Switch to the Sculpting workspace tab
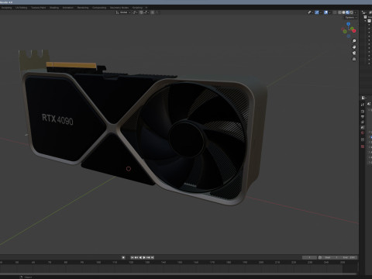This screenshot has width=372, height=279. pos(5,8)
